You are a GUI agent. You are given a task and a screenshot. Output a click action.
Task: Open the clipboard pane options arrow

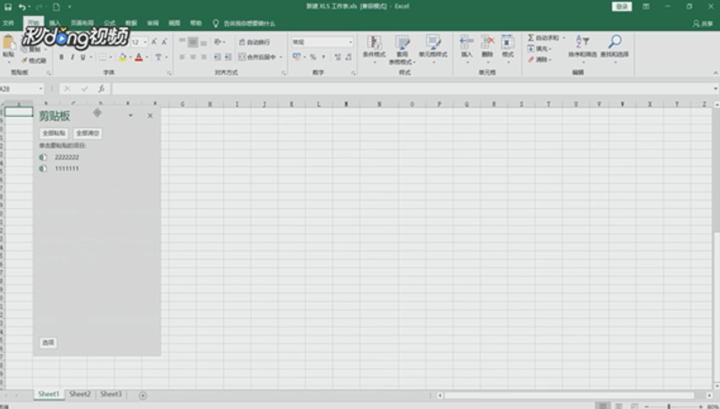tap(131, 115)
